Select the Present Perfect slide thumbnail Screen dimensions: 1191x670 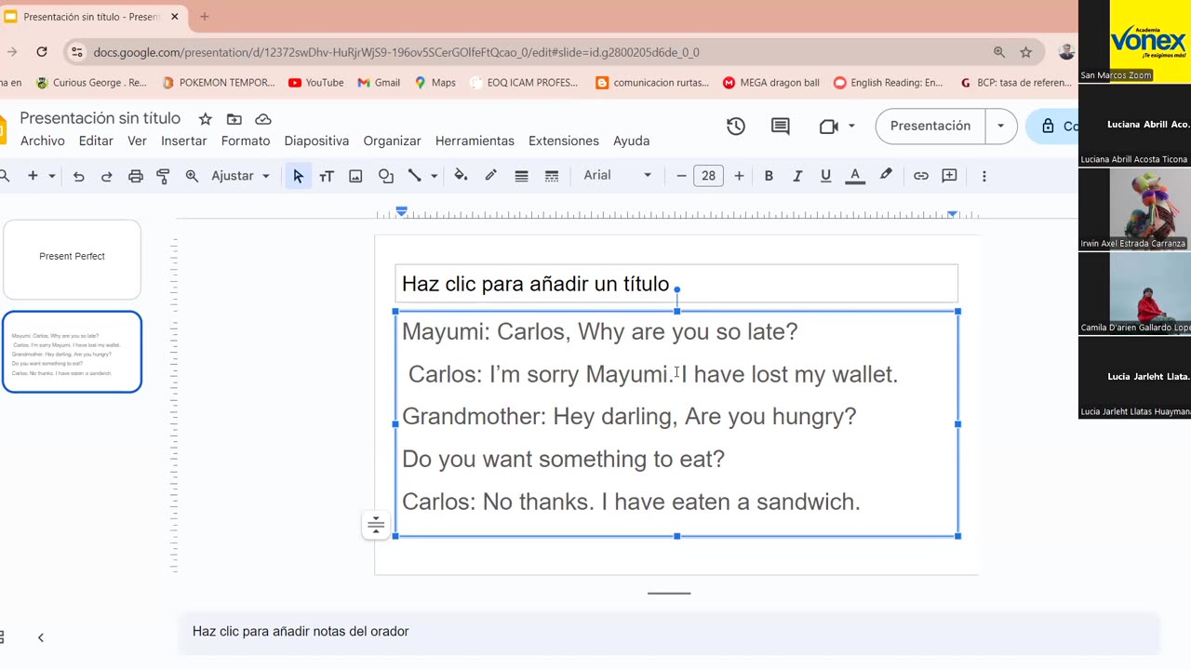point(72,259)
